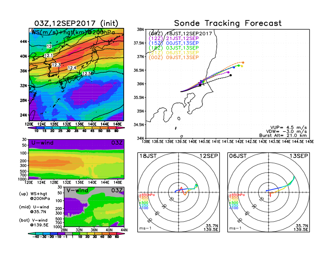This screenshot has width=330, height=255.
Task: Click the "WS(m/s)+hgt(km)@200hPa" map label
Action: 73,32
